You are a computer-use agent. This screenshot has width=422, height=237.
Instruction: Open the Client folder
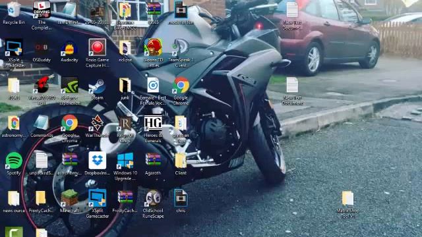click(181, 161)
